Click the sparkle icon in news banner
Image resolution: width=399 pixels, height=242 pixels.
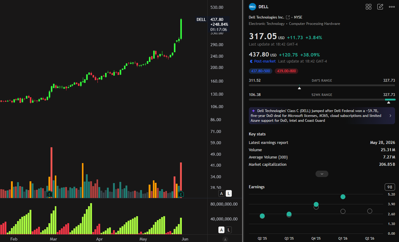click(x=253, y=111)
